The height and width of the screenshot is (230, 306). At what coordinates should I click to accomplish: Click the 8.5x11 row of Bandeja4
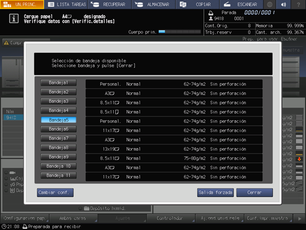[174, 112]
